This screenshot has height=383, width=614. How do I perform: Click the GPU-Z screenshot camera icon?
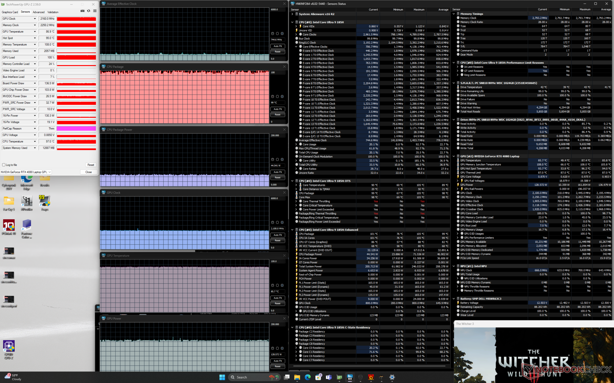(83, 11)
